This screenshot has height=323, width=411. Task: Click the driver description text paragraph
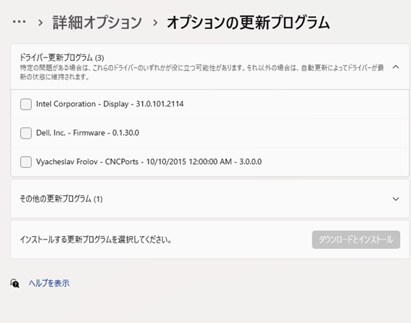click(x=202, y=72)
